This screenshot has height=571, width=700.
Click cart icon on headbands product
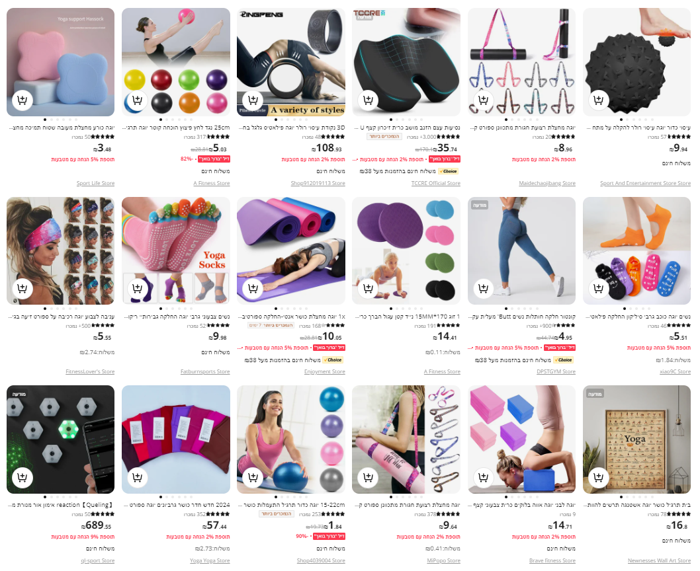[22, 289]
